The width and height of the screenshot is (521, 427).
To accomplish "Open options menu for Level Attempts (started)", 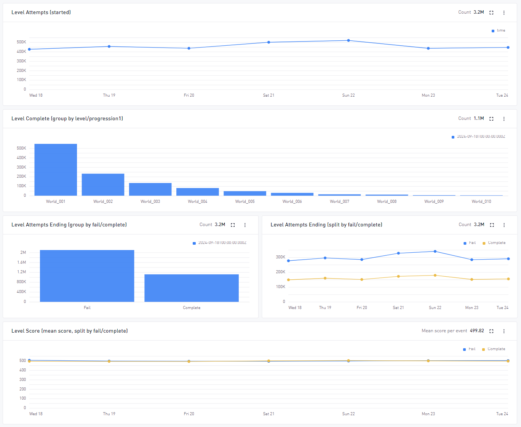I will (x=504, y=13).
